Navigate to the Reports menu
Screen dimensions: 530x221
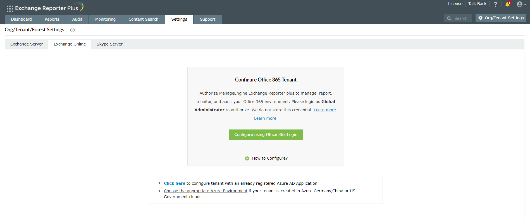52,19
